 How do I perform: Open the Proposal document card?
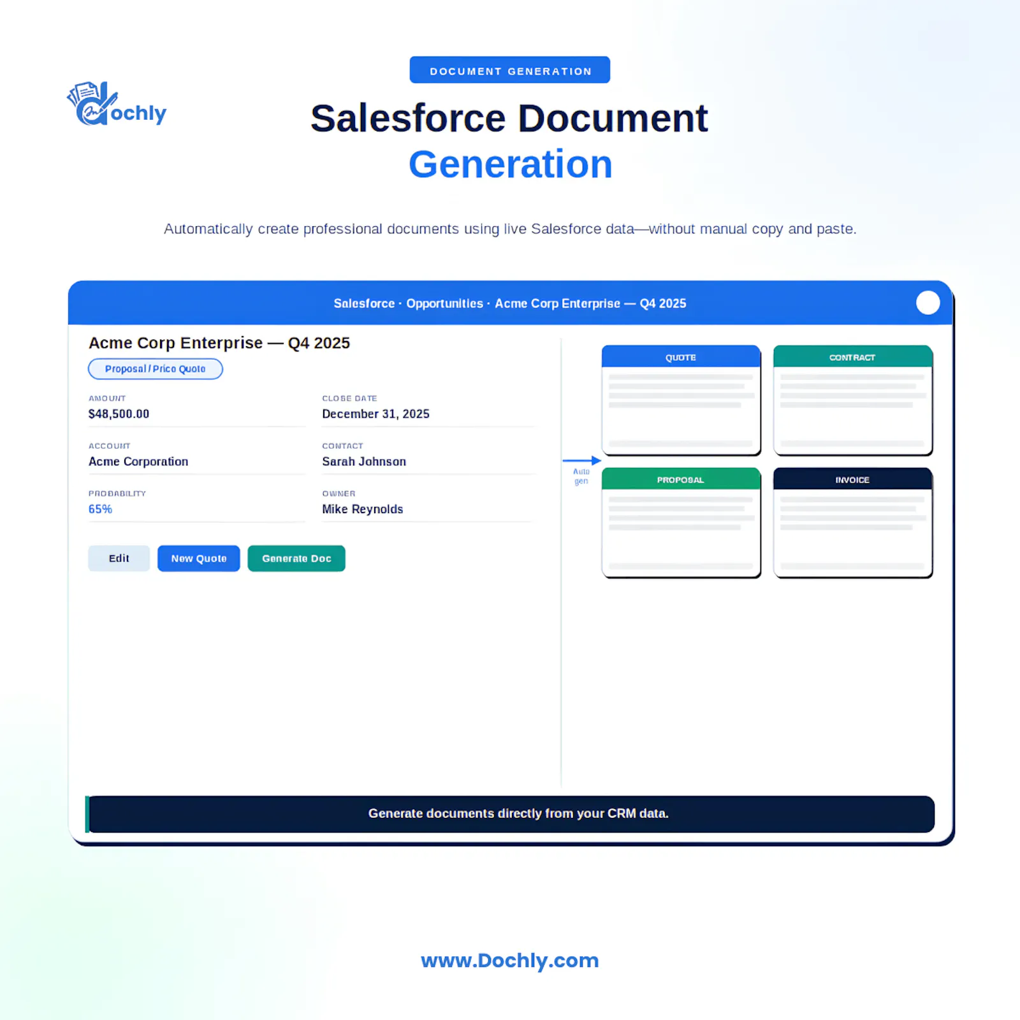(x=681, y=523)
